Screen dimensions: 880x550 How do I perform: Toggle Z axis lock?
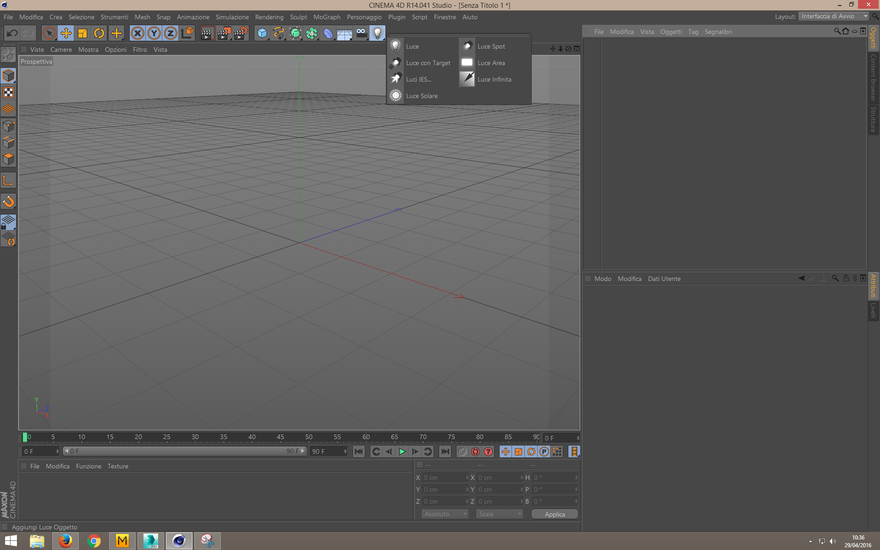coord(170,33)
